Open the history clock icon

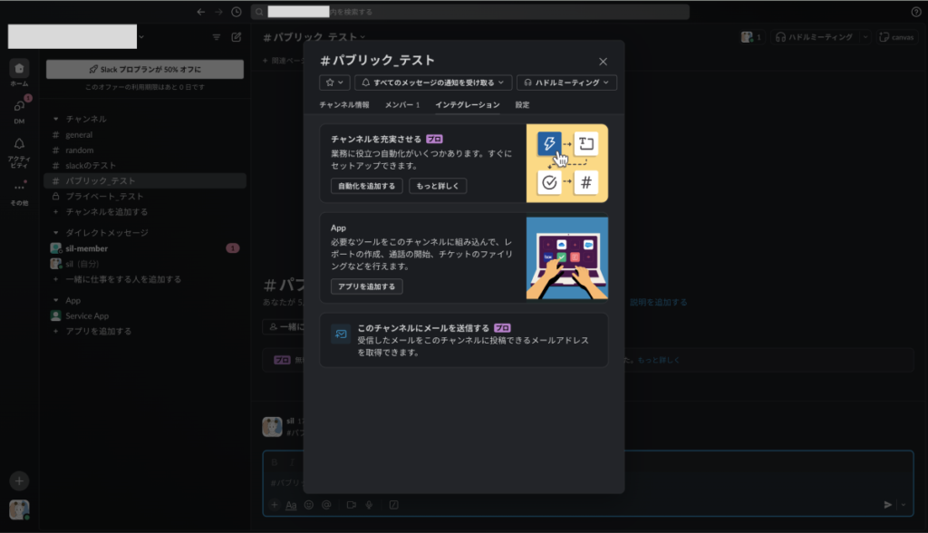coord(237,12)
